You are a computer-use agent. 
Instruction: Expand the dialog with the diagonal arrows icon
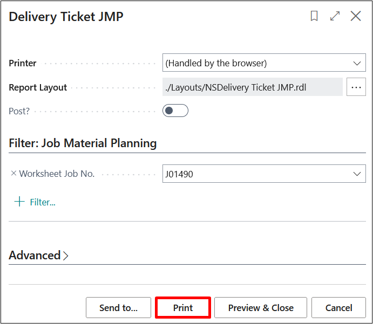(x=335, y=16)
